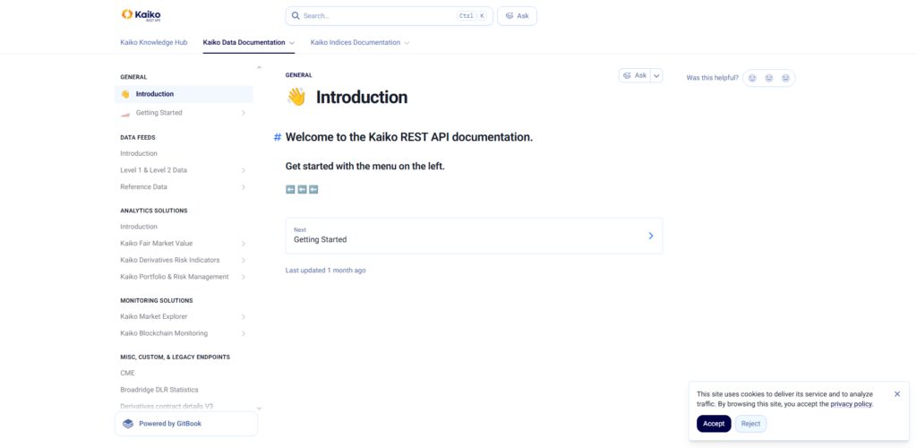Viewport: 917px width, 448px height.
Task: Open CME sidebar item
Action: coord(184,373)
